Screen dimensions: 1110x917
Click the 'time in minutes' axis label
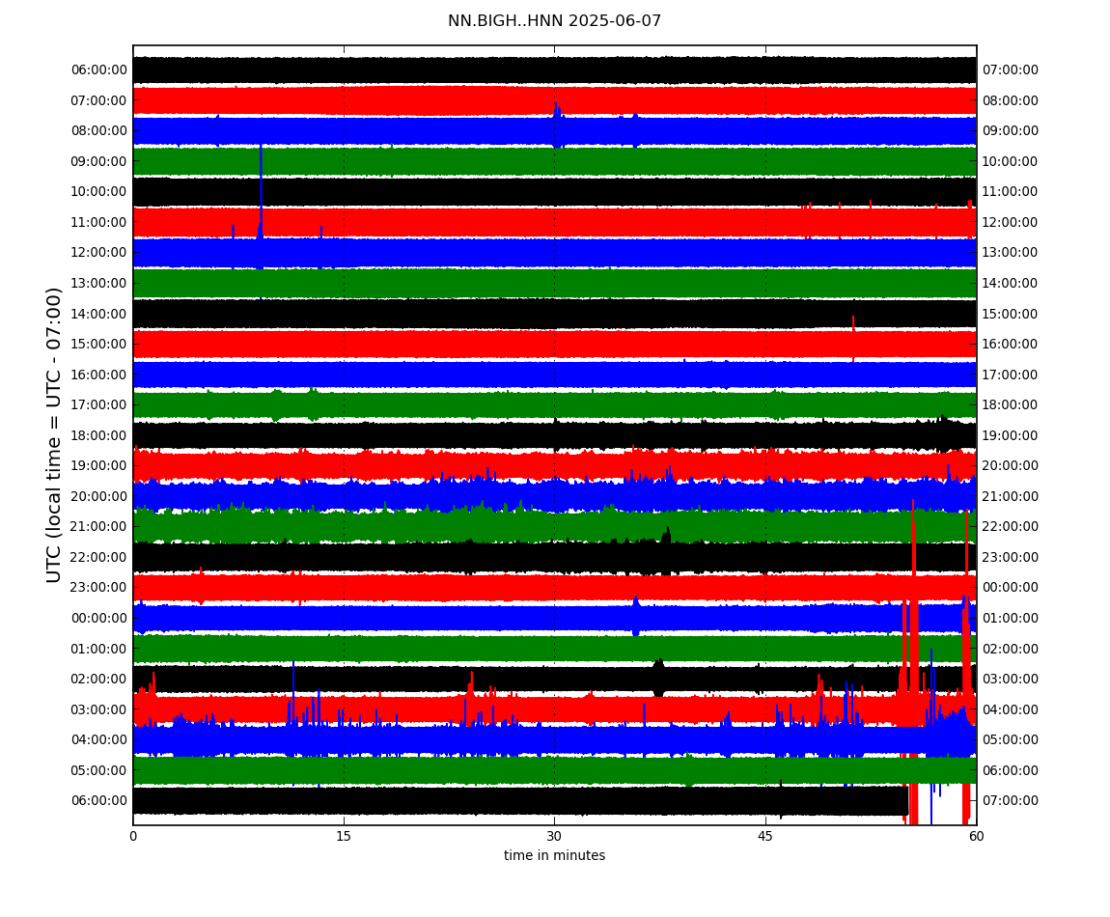[x=554, y=855]
